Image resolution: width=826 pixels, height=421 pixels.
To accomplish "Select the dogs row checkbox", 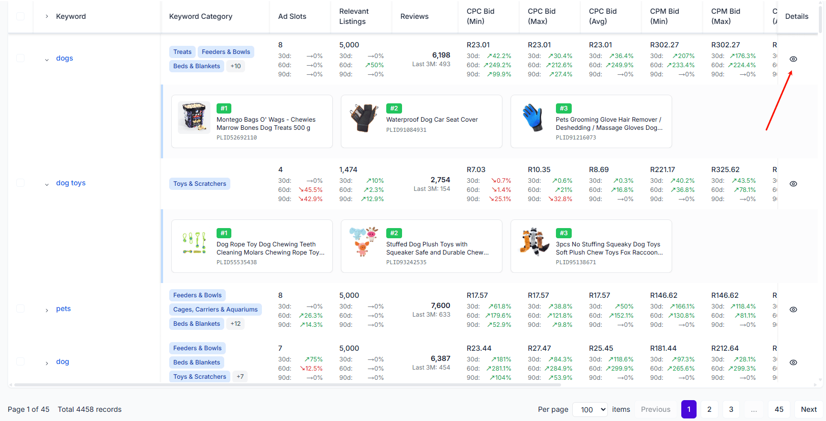I will (20, 58).
